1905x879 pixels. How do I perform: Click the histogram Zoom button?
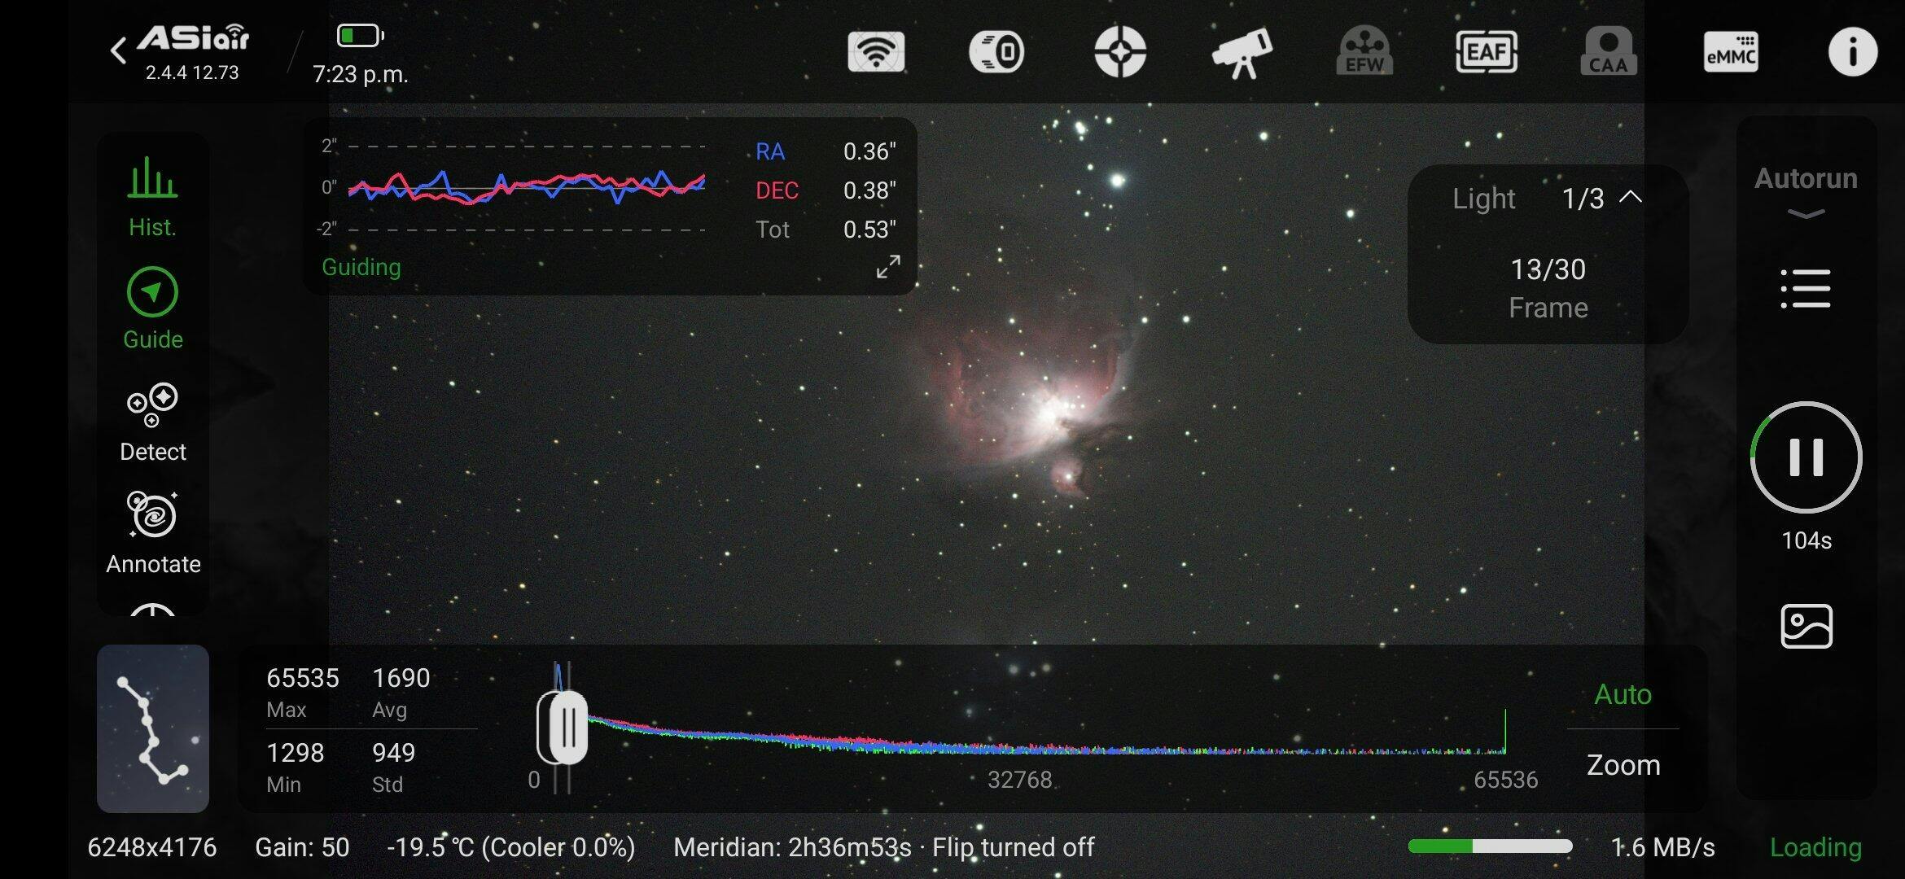point(1623,765)
